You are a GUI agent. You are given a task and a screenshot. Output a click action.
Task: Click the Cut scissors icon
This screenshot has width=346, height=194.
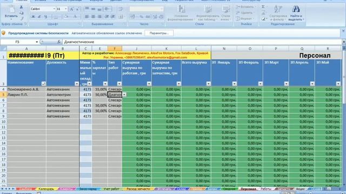[22, 7]
